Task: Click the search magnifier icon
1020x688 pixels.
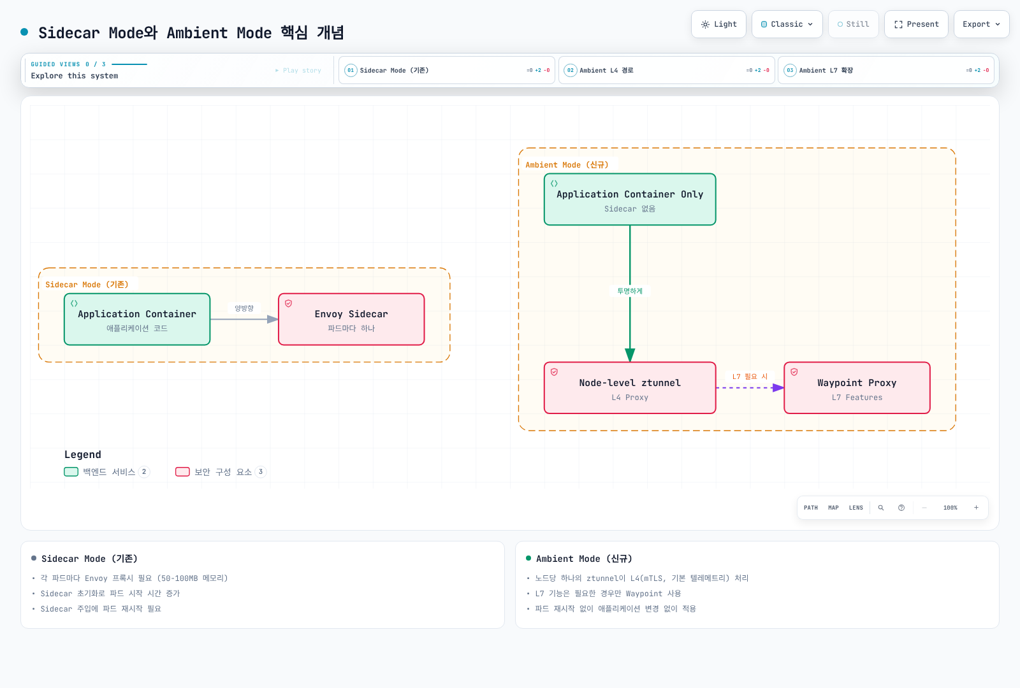Action: pos(881,508)
